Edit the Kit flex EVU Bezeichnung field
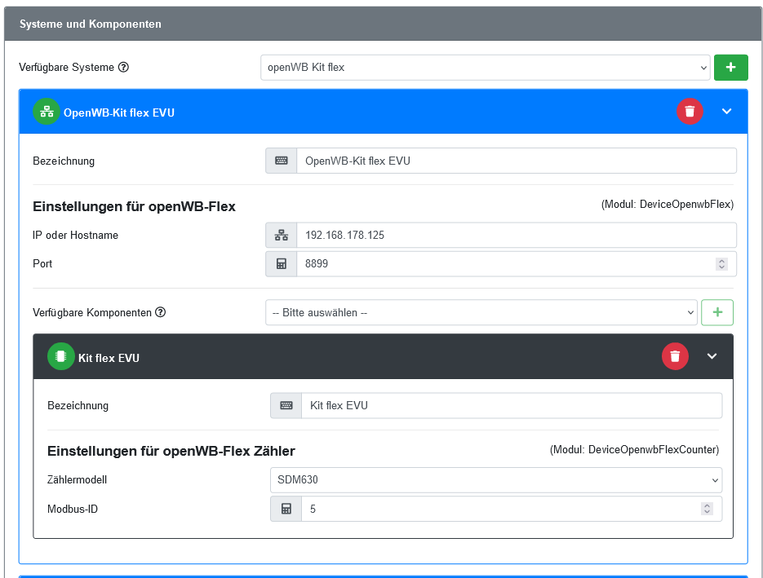This screenshot has height=578, width=763. [x=512, y=405]
